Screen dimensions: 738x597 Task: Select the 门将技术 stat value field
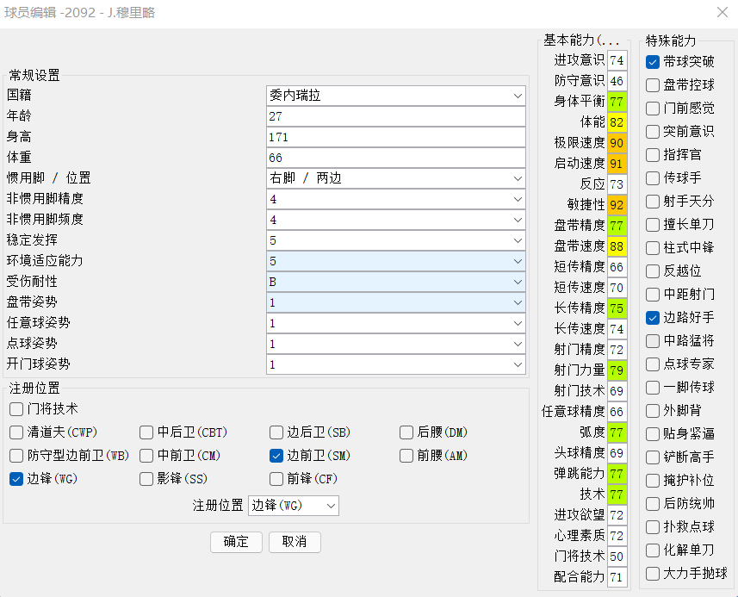pyautogui.click(x=617, y=557)
